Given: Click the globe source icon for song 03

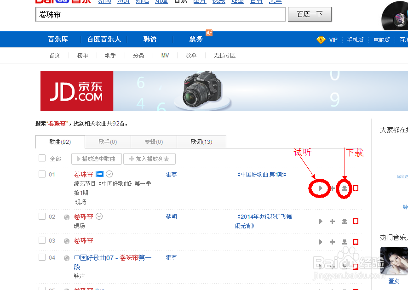Looking at the screenshot, I should pos(67,241).
